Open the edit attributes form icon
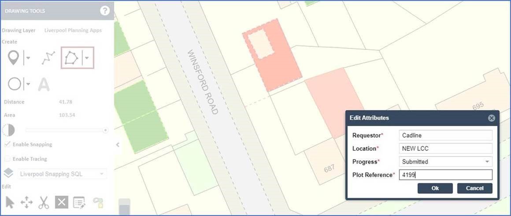Image resolution: width=511 pixels, height=216 pixels. click(79, 202)
